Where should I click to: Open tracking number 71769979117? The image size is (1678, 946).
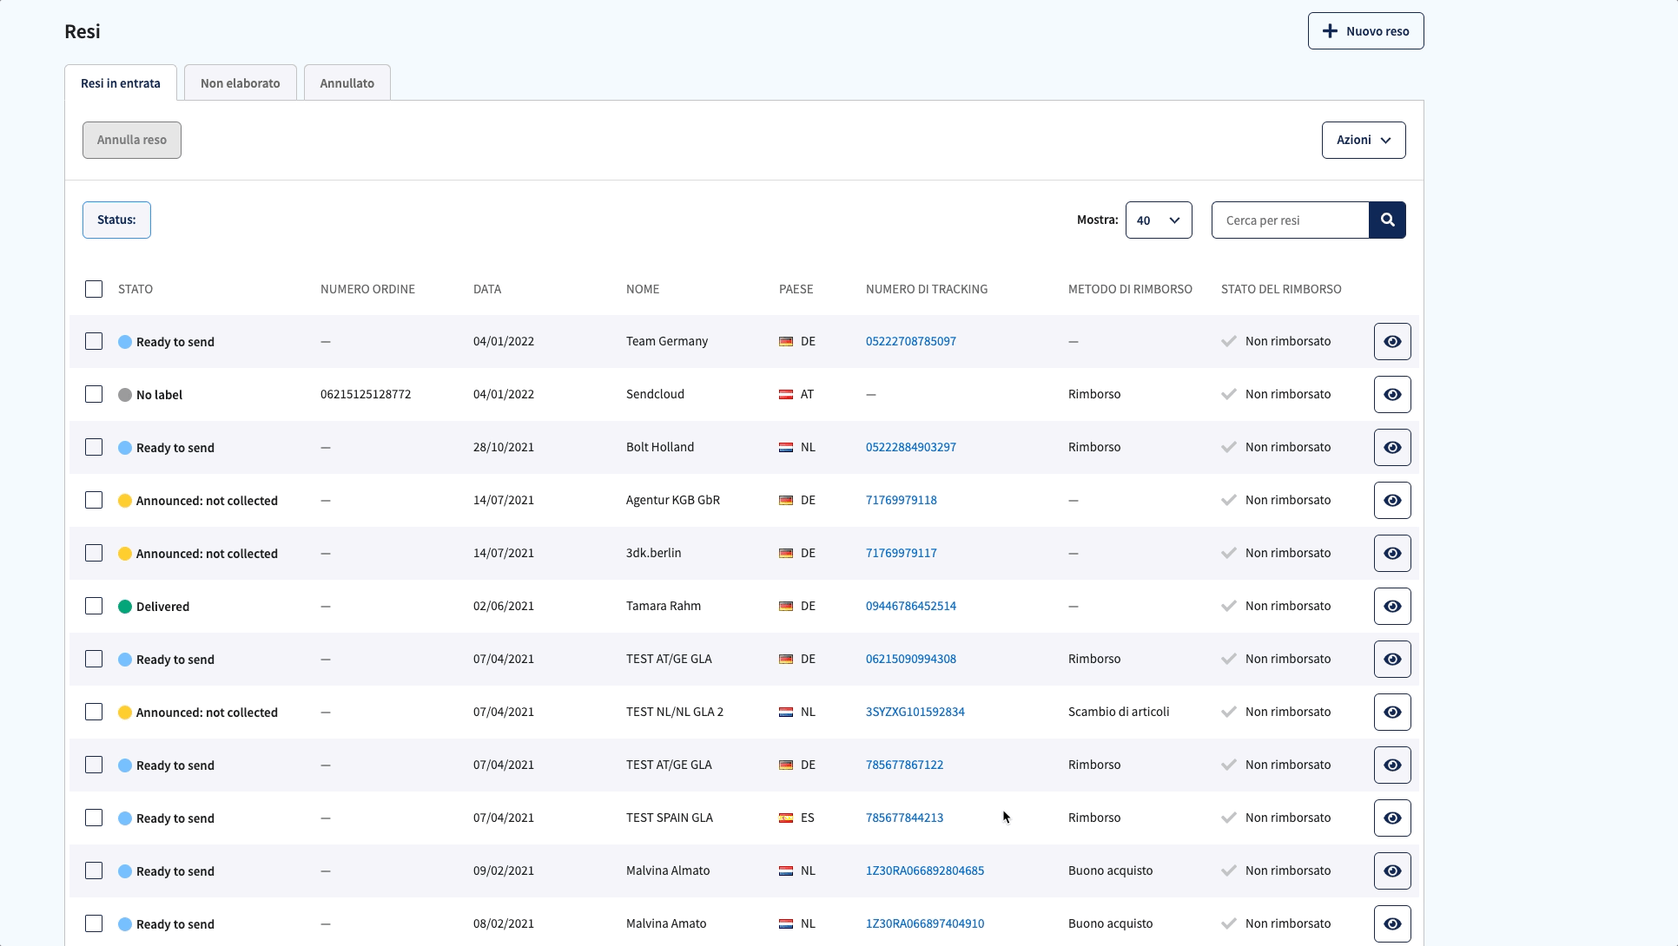tap(902, 553)
